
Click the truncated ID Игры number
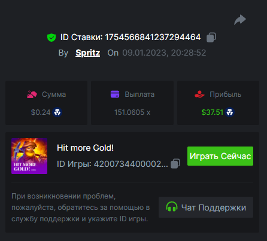pyautogui.click(x=131, y=164)
